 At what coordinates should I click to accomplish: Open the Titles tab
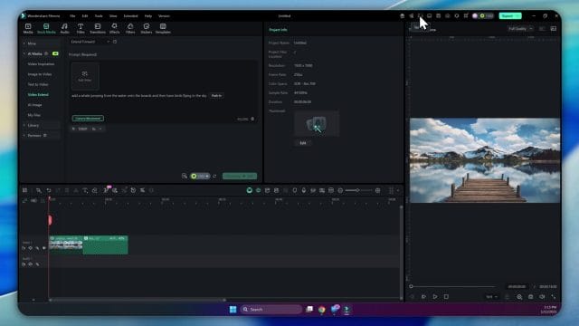[x=81, y=28]
